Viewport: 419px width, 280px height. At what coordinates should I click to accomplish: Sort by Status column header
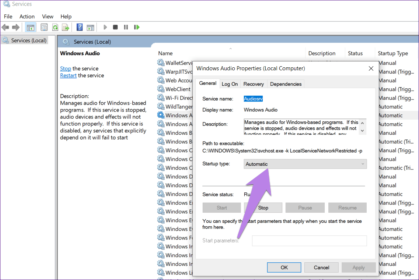pyautogui.click(x=355, y=53)
